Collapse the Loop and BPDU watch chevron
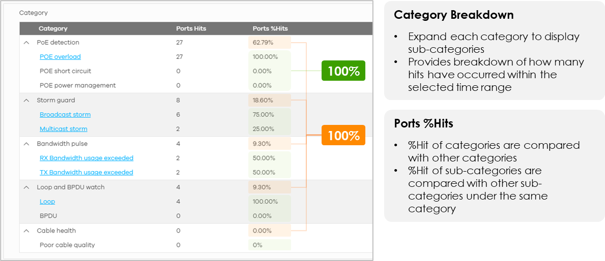Screen dimensions: 605x261 [x=26, y=187]
